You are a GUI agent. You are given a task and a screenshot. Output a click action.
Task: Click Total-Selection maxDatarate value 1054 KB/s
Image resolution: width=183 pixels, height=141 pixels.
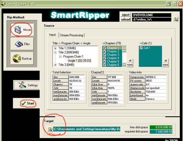pos(77,95)
